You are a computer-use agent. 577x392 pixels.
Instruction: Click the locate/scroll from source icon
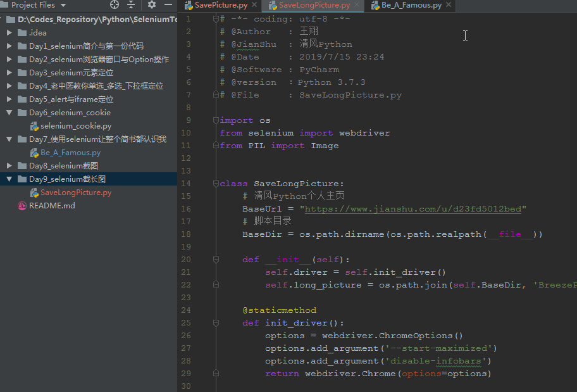click(115, 4)
